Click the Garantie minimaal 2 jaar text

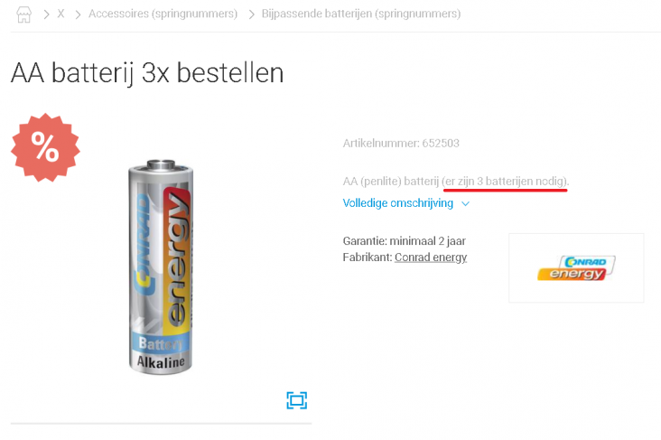tap(404, 241)
